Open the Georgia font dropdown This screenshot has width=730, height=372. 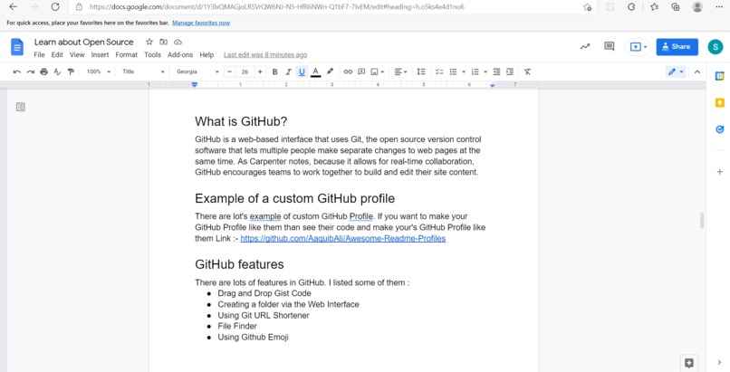(197, 72)
